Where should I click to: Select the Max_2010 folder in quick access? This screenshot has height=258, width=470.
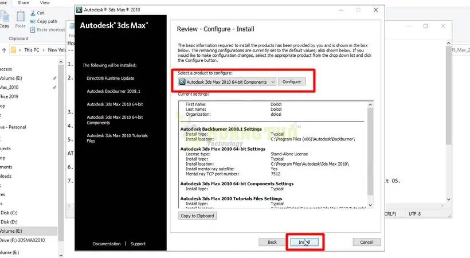(9, 87)
